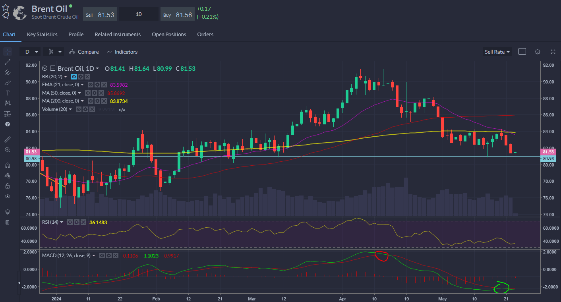Expand the EMA (21, close, 0) dropdown
The image size is (561, 302).
82,85
